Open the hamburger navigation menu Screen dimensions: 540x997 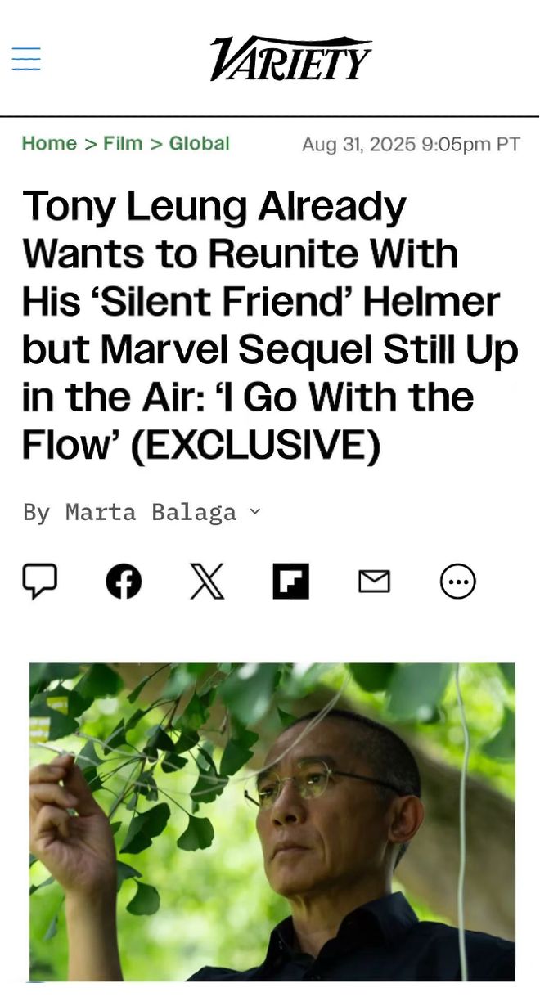click(x=26, y=59)
